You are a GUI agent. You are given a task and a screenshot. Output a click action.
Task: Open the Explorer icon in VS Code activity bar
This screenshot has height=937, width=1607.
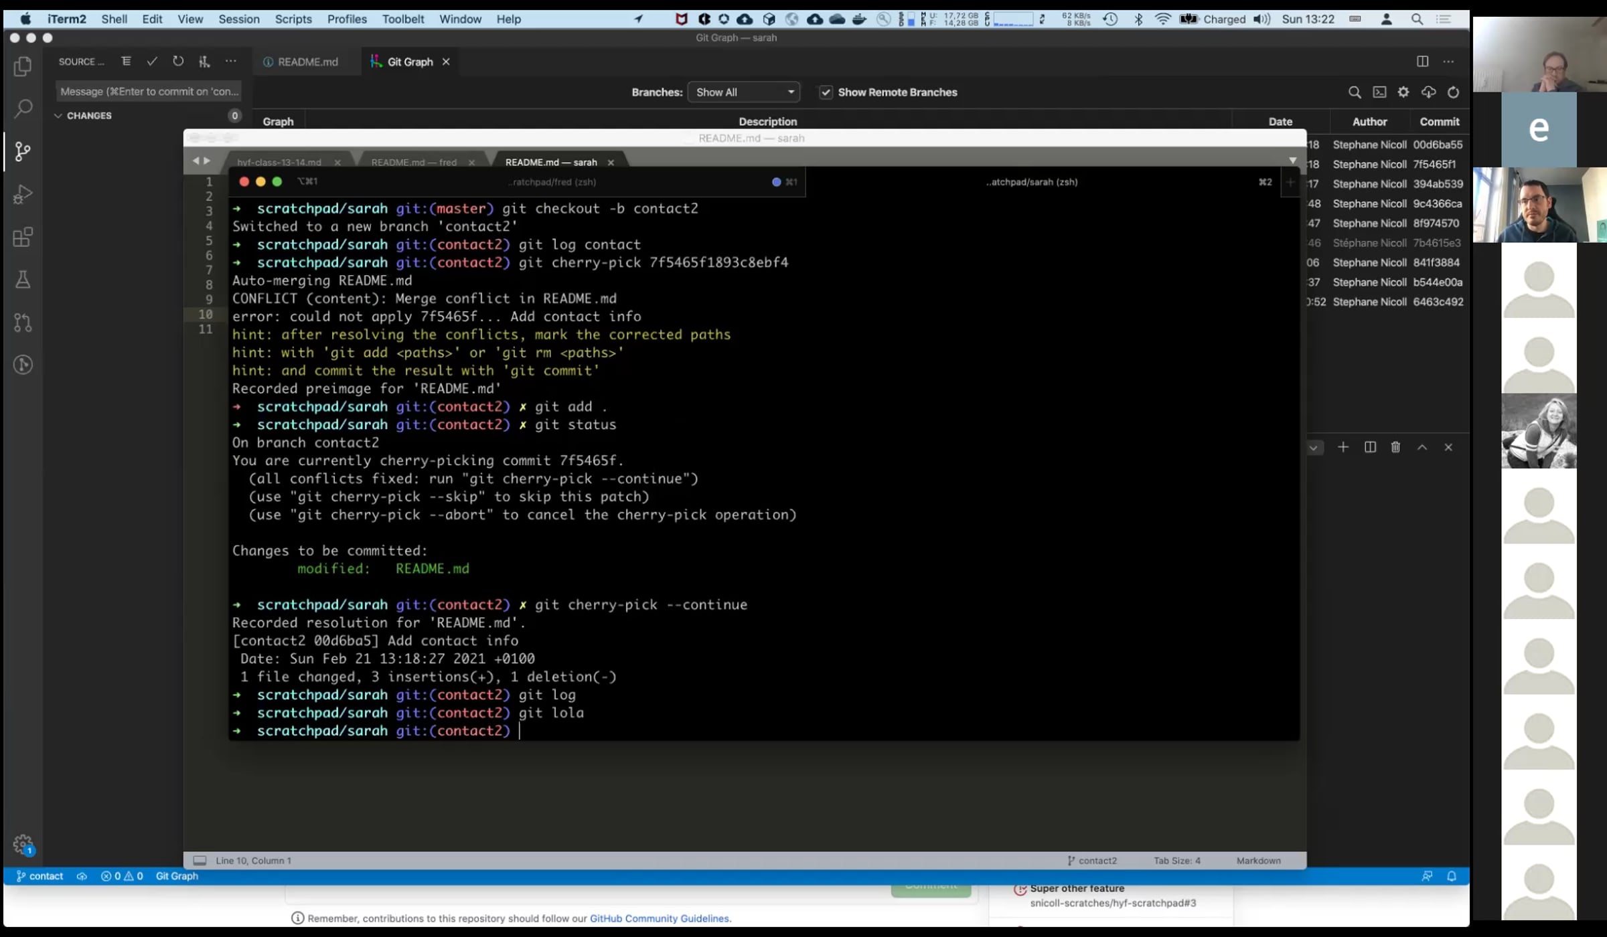pyautogui.click(x=23, y=66)
